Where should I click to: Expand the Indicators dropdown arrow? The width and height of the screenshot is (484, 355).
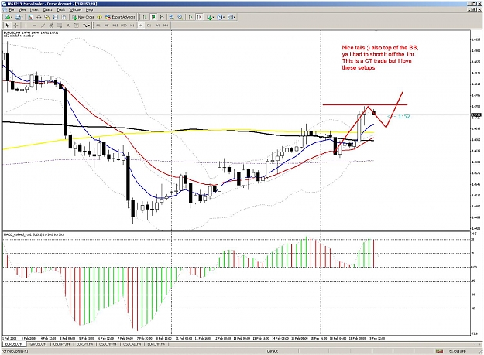click(x=214, y=17)
